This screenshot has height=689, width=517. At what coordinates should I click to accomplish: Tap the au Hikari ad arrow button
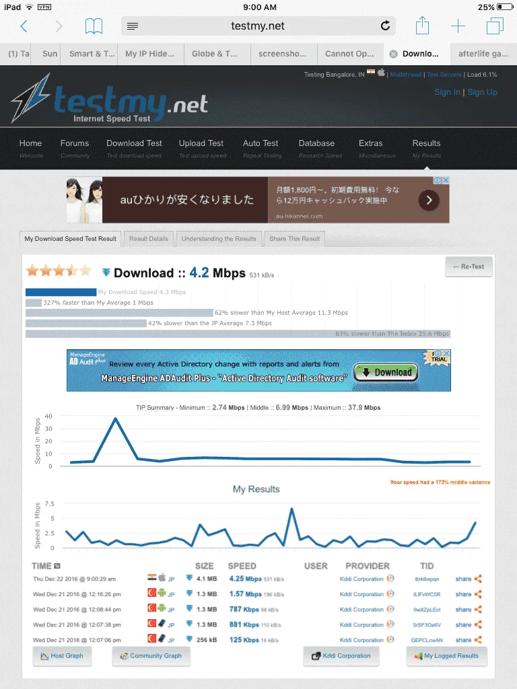[429, 201]
